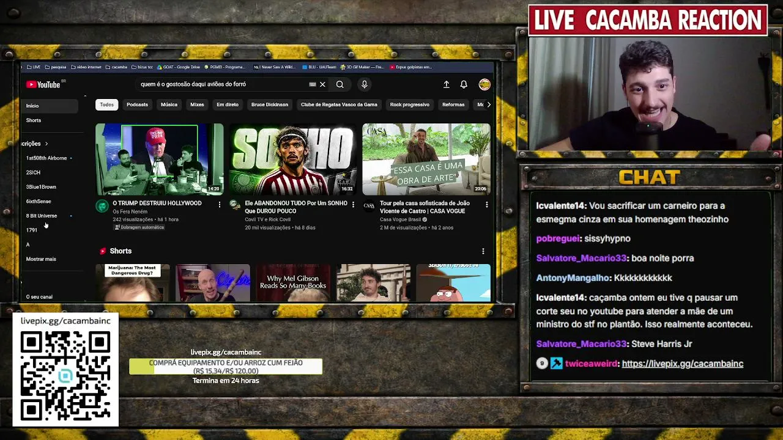The width and height of the screenshot is (783, 440).
Task: Select the Em direto filter chip
Action: point(228,105)
